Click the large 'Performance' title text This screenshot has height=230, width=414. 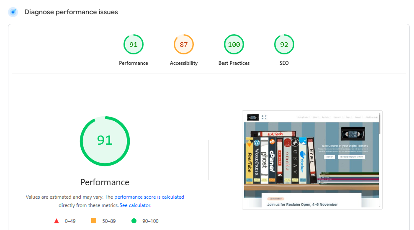click(105, 182)
